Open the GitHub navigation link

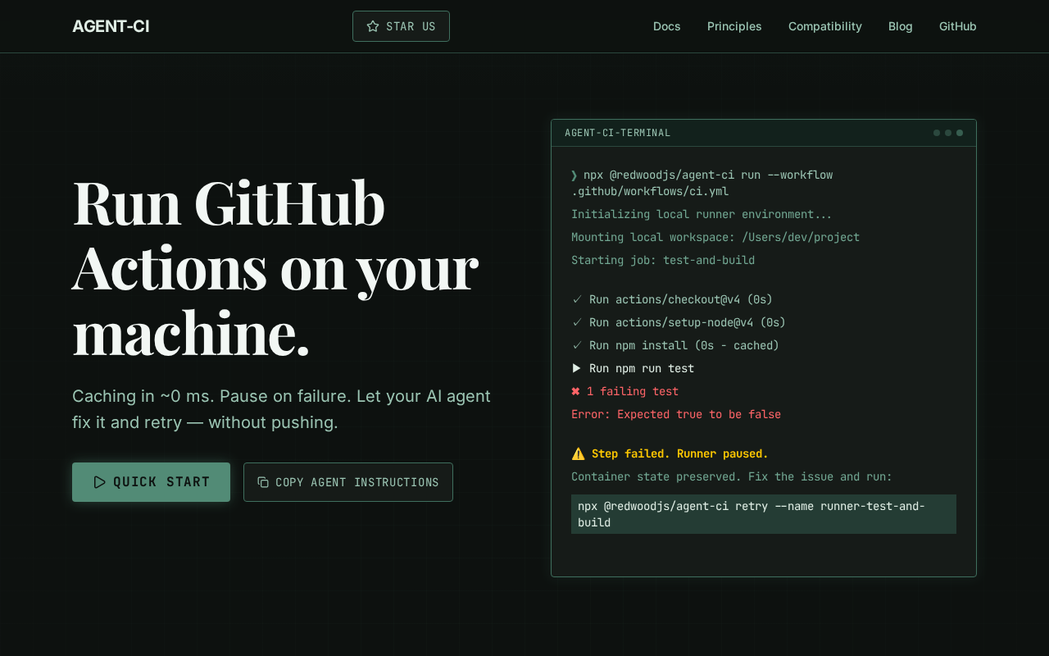point(958,26)
